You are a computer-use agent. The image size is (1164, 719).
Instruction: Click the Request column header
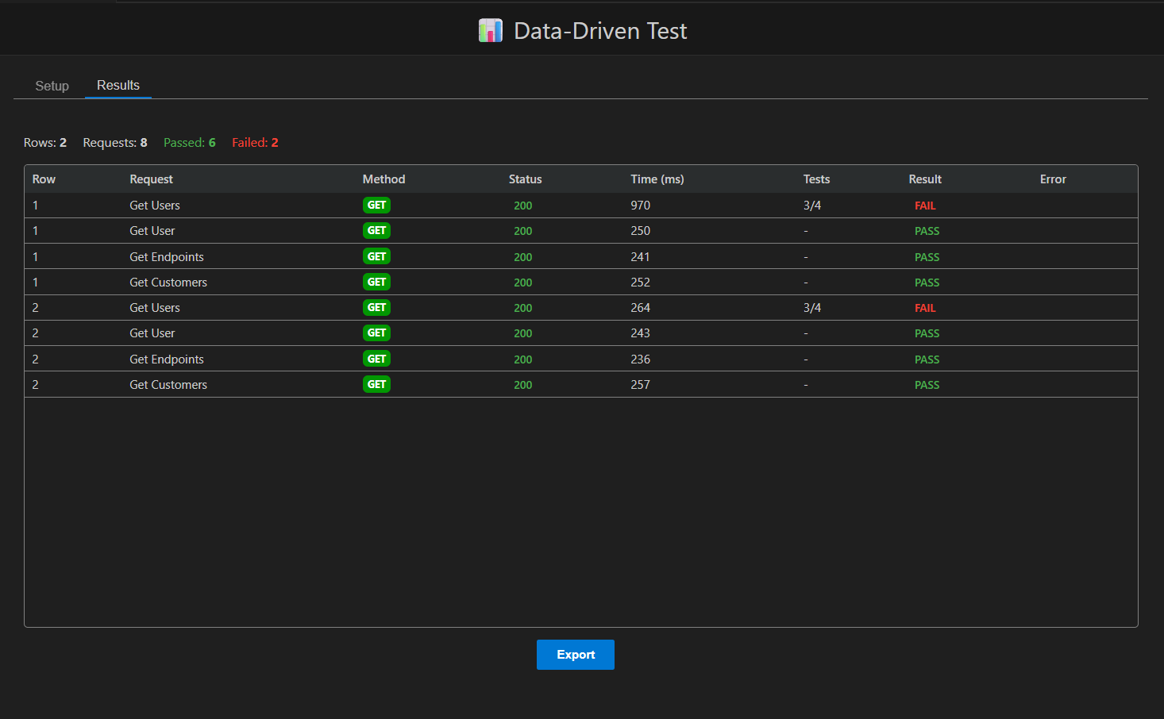coord(151,179)
